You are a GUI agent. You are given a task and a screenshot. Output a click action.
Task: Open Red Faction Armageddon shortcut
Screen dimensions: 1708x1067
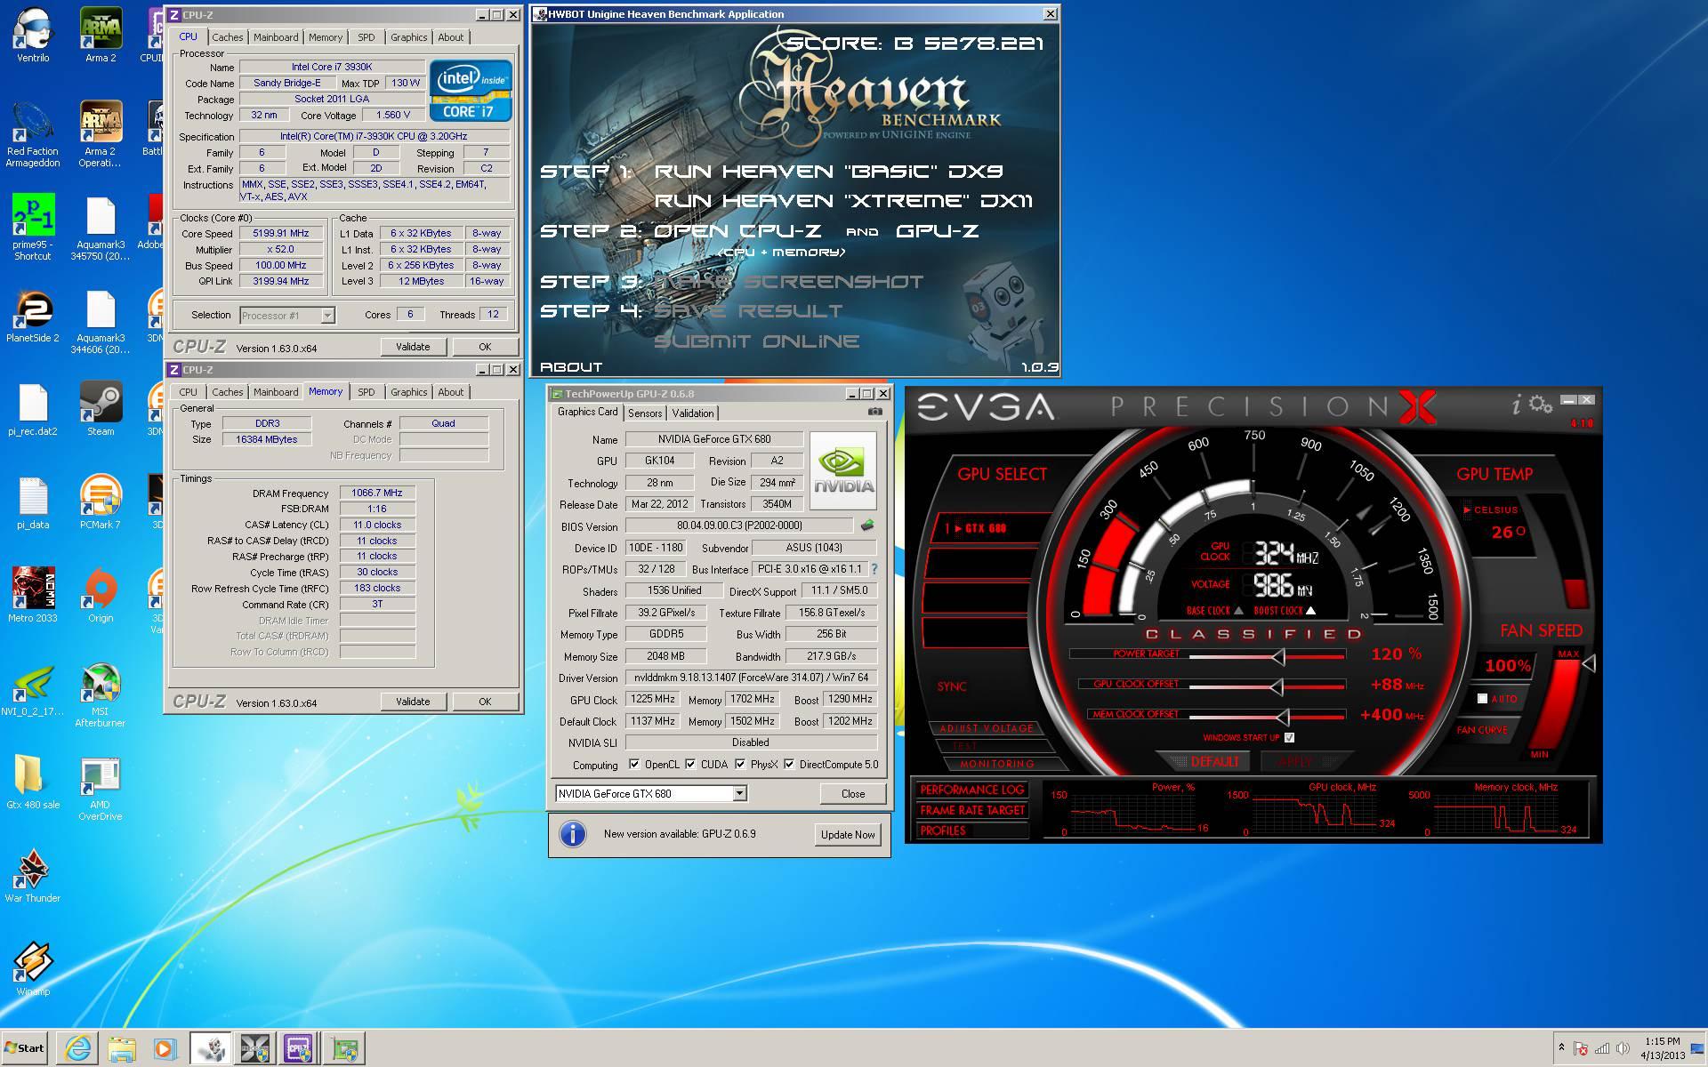[x=33, y=135]
